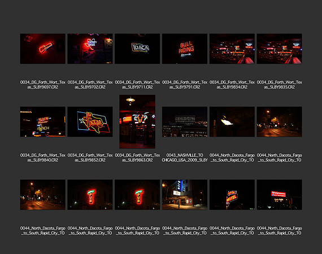Open the Tuaca neon sign thumbnail
This screenshot has height=254, width=322.
(137, 49)
